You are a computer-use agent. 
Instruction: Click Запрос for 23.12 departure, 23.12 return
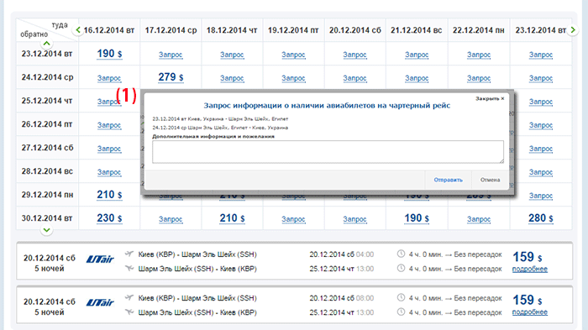[x=541, y=55]
